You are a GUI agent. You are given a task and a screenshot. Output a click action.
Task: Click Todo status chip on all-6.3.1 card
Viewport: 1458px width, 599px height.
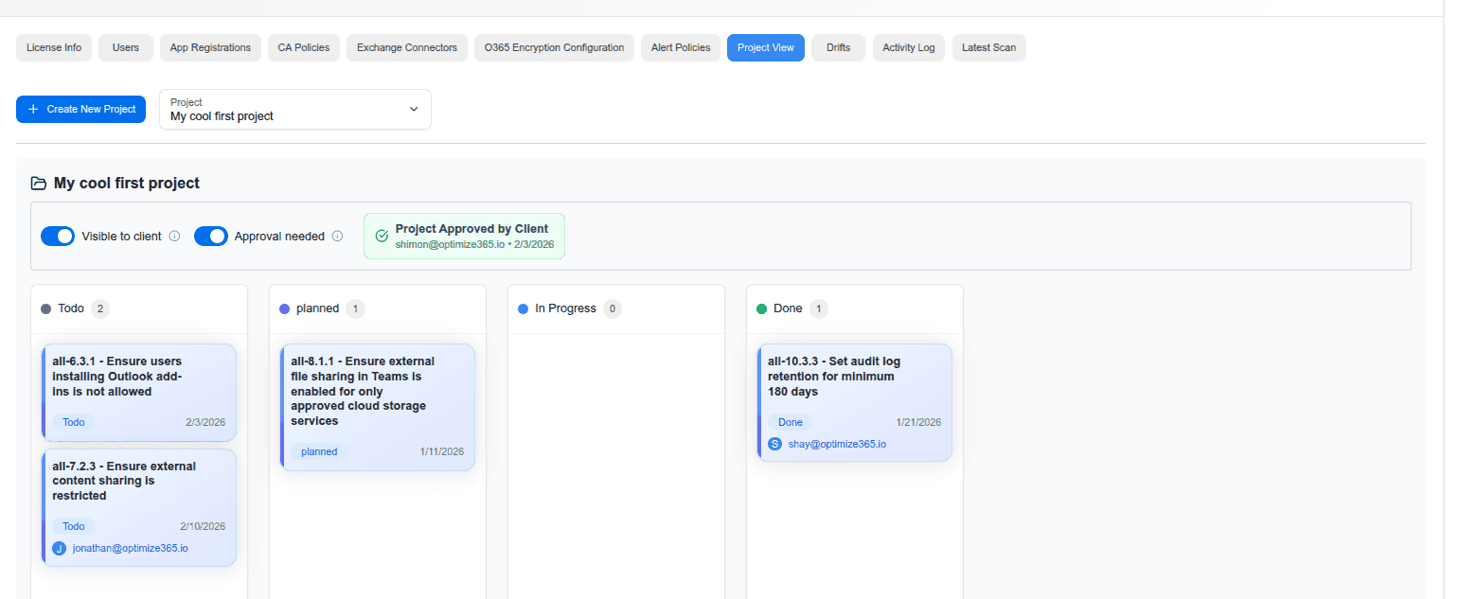74,422
